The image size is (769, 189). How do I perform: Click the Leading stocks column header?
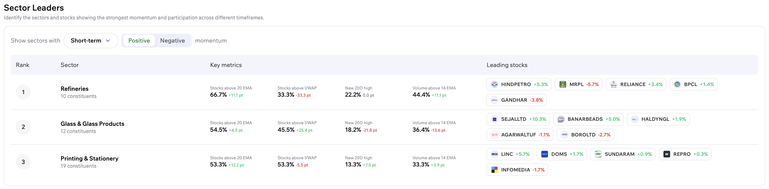507,65
